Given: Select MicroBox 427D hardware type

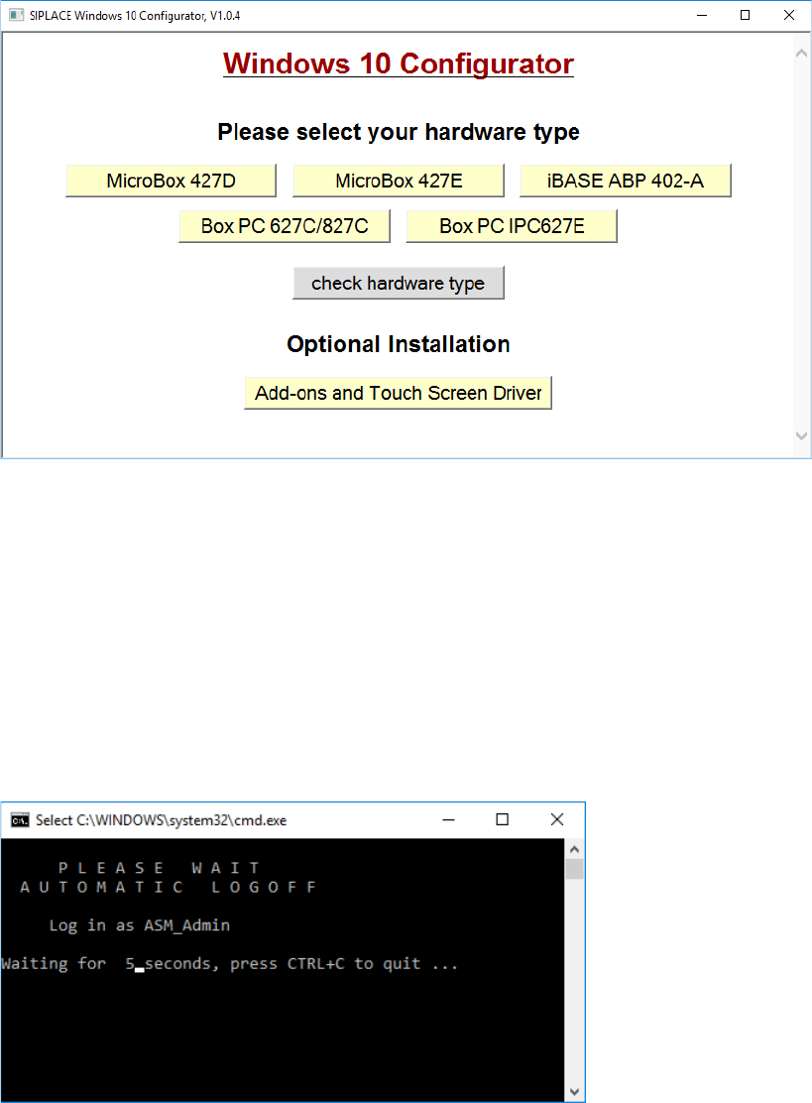Looking at the screenshot, I should [x=171, y=181].
